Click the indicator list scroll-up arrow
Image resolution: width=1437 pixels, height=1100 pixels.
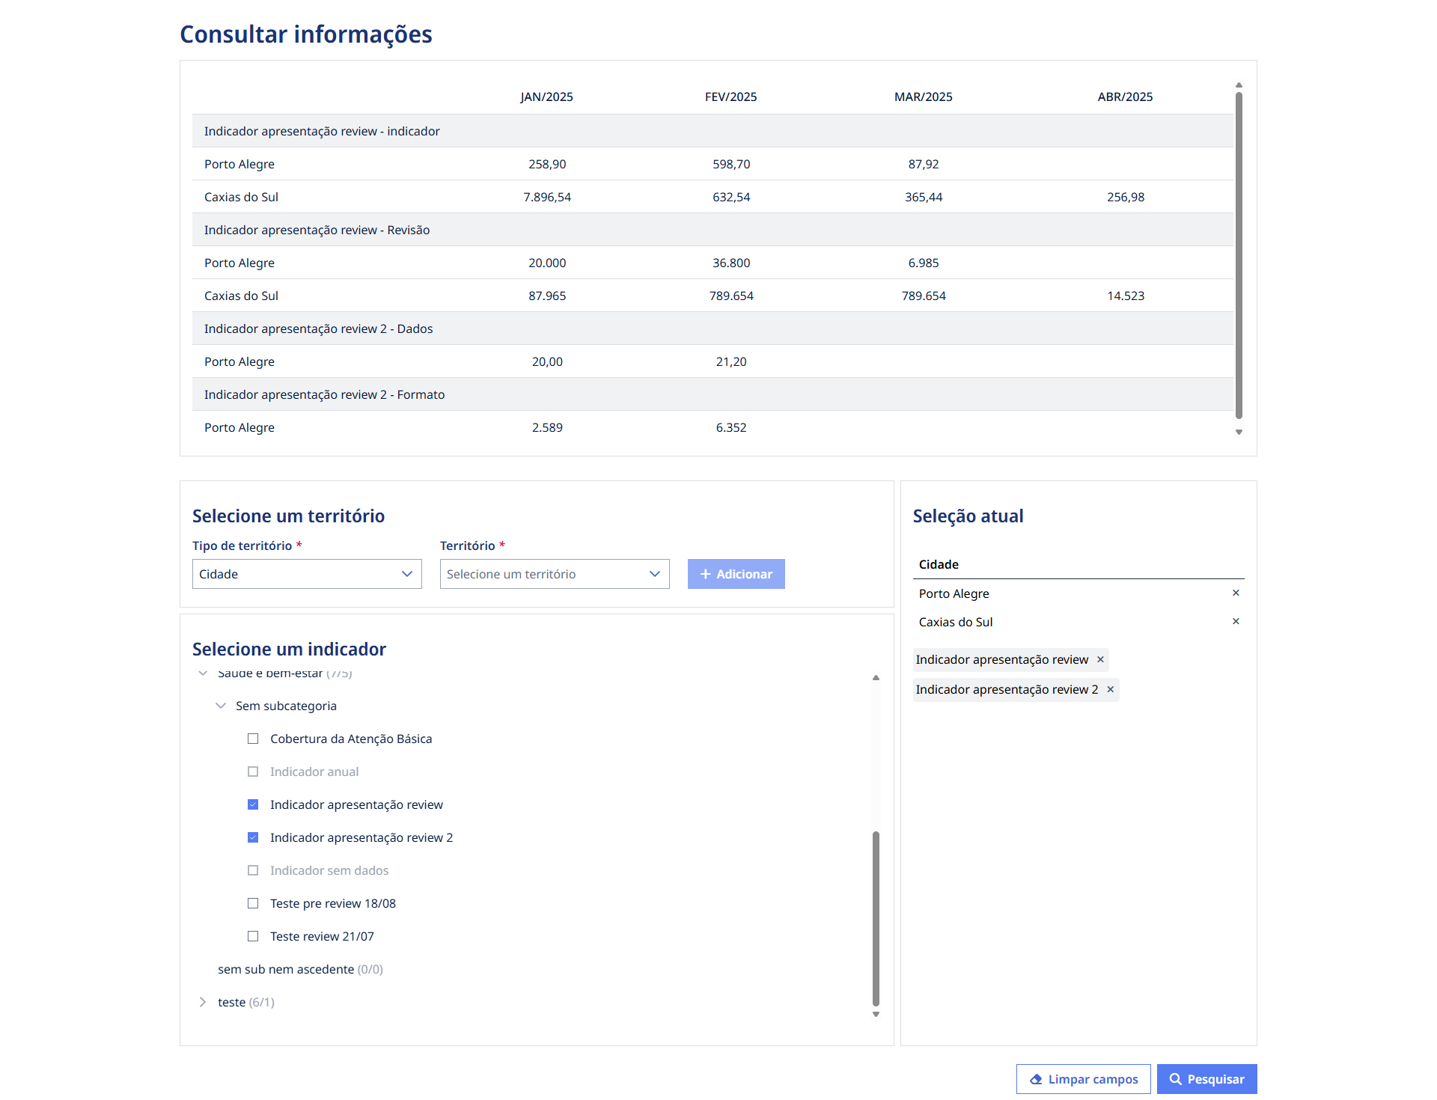pyautogui.click(x=876, y=677)
